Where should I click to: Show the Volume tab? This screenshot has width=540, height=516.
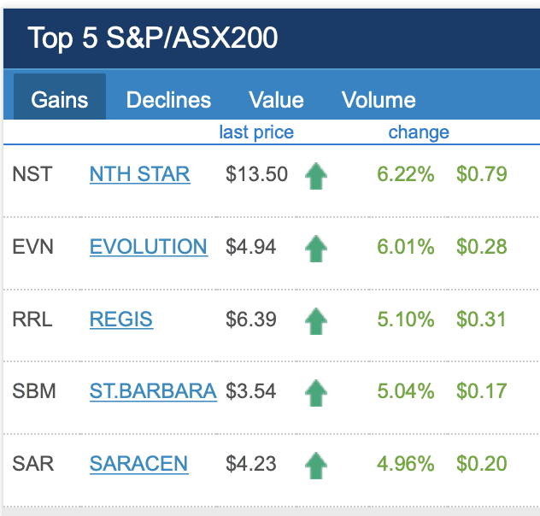379,99
